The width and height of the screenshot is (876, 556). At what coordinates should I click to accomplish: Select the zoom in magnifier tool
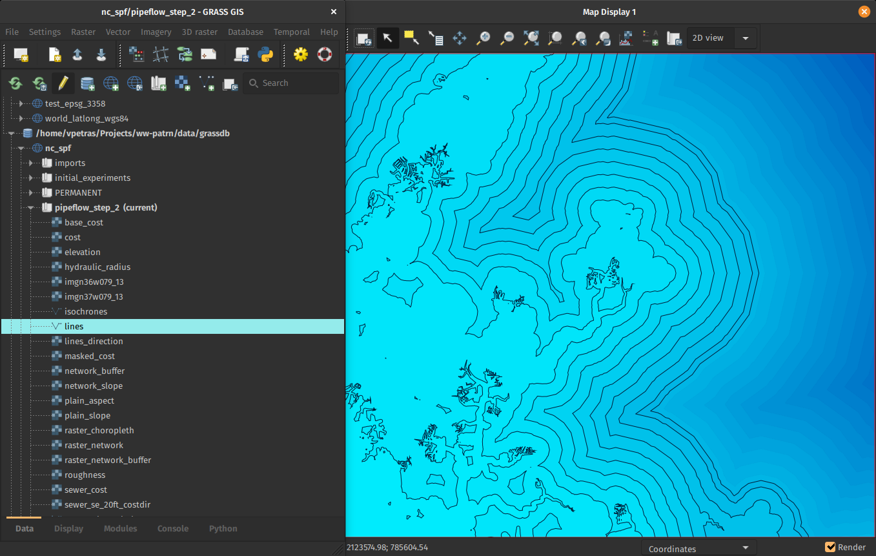[483, 38]
